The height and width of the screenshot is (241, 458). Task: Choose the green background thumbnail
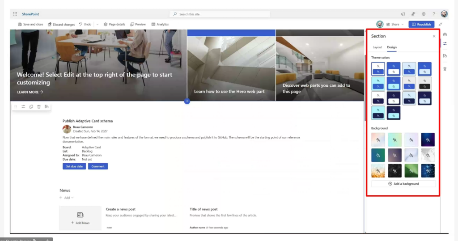(x=410, y=171)
